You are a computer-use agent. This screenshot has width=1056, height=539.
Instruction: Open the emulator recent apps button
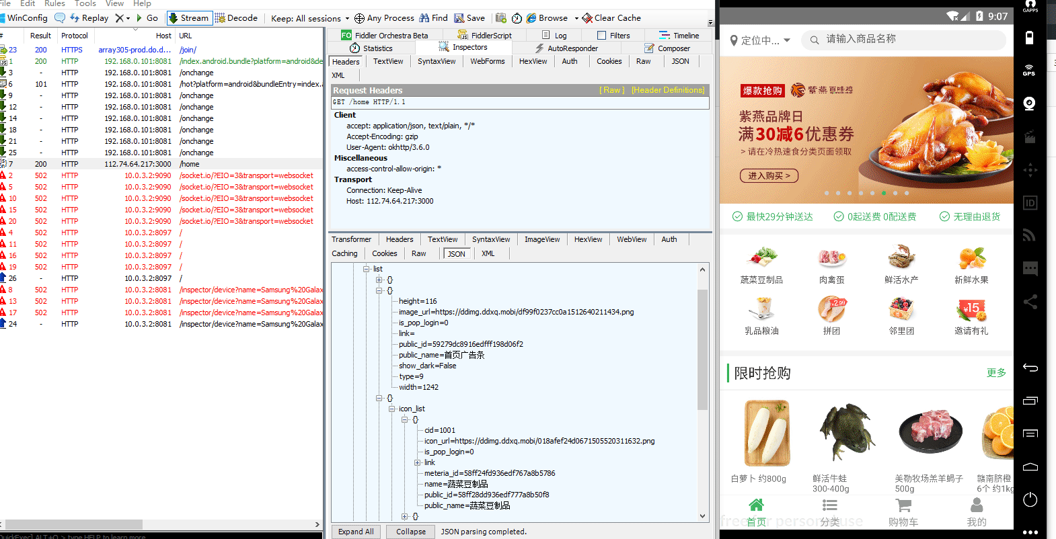pyautogui.click(x=1030, y=401)
